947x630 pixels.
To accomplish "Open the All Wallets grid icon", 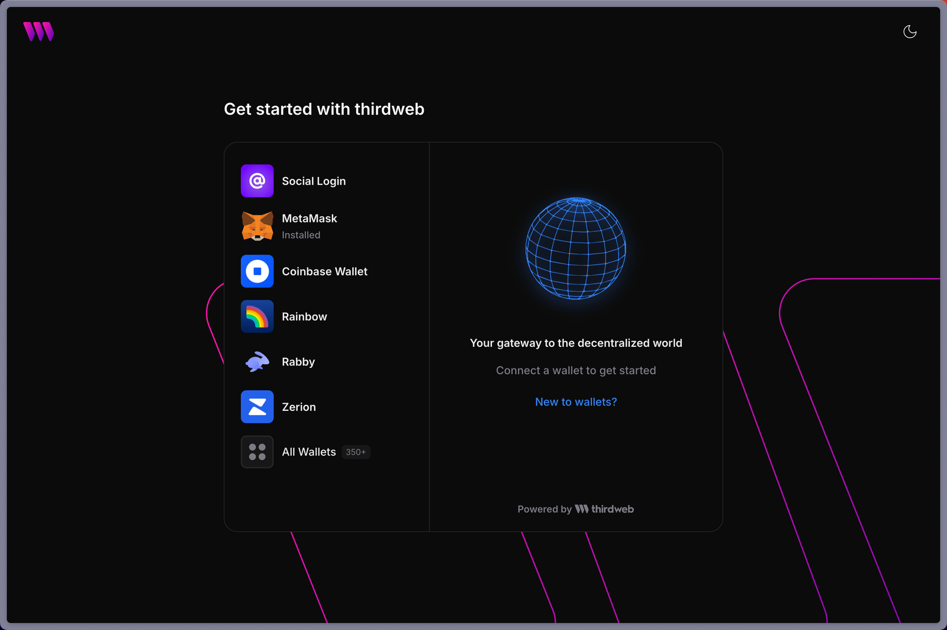I will tap(257, 452).
